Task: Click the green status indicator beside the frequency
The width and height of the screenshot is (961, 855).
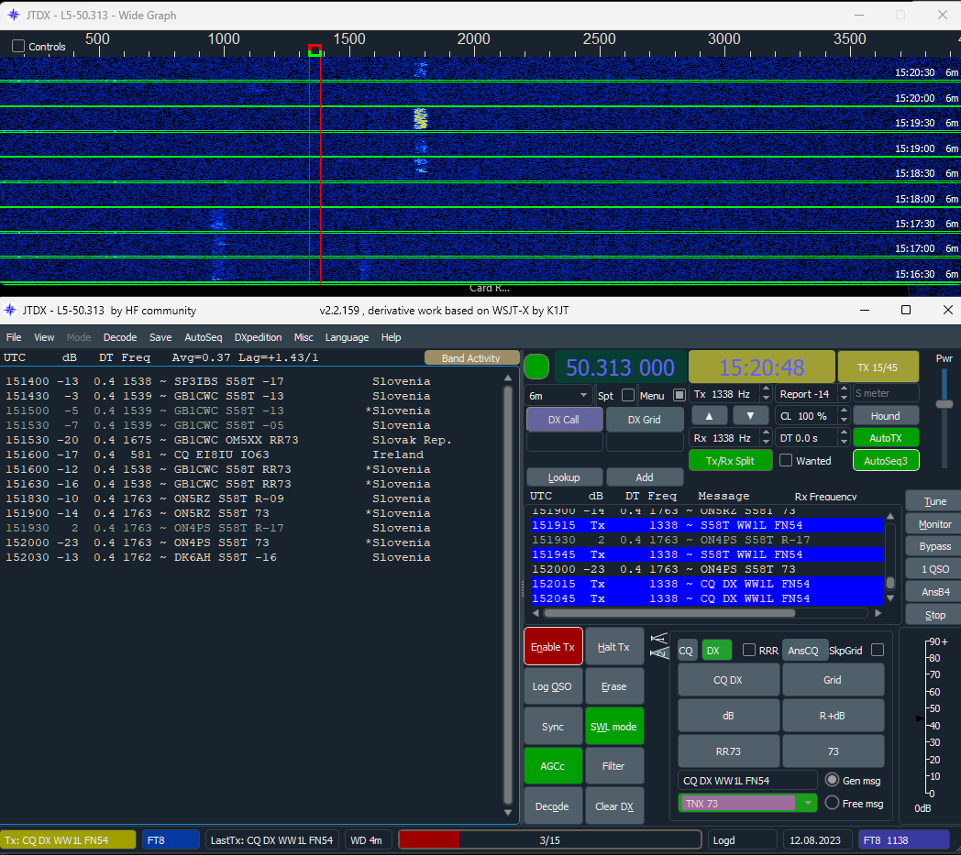Action: click(536, 367)
